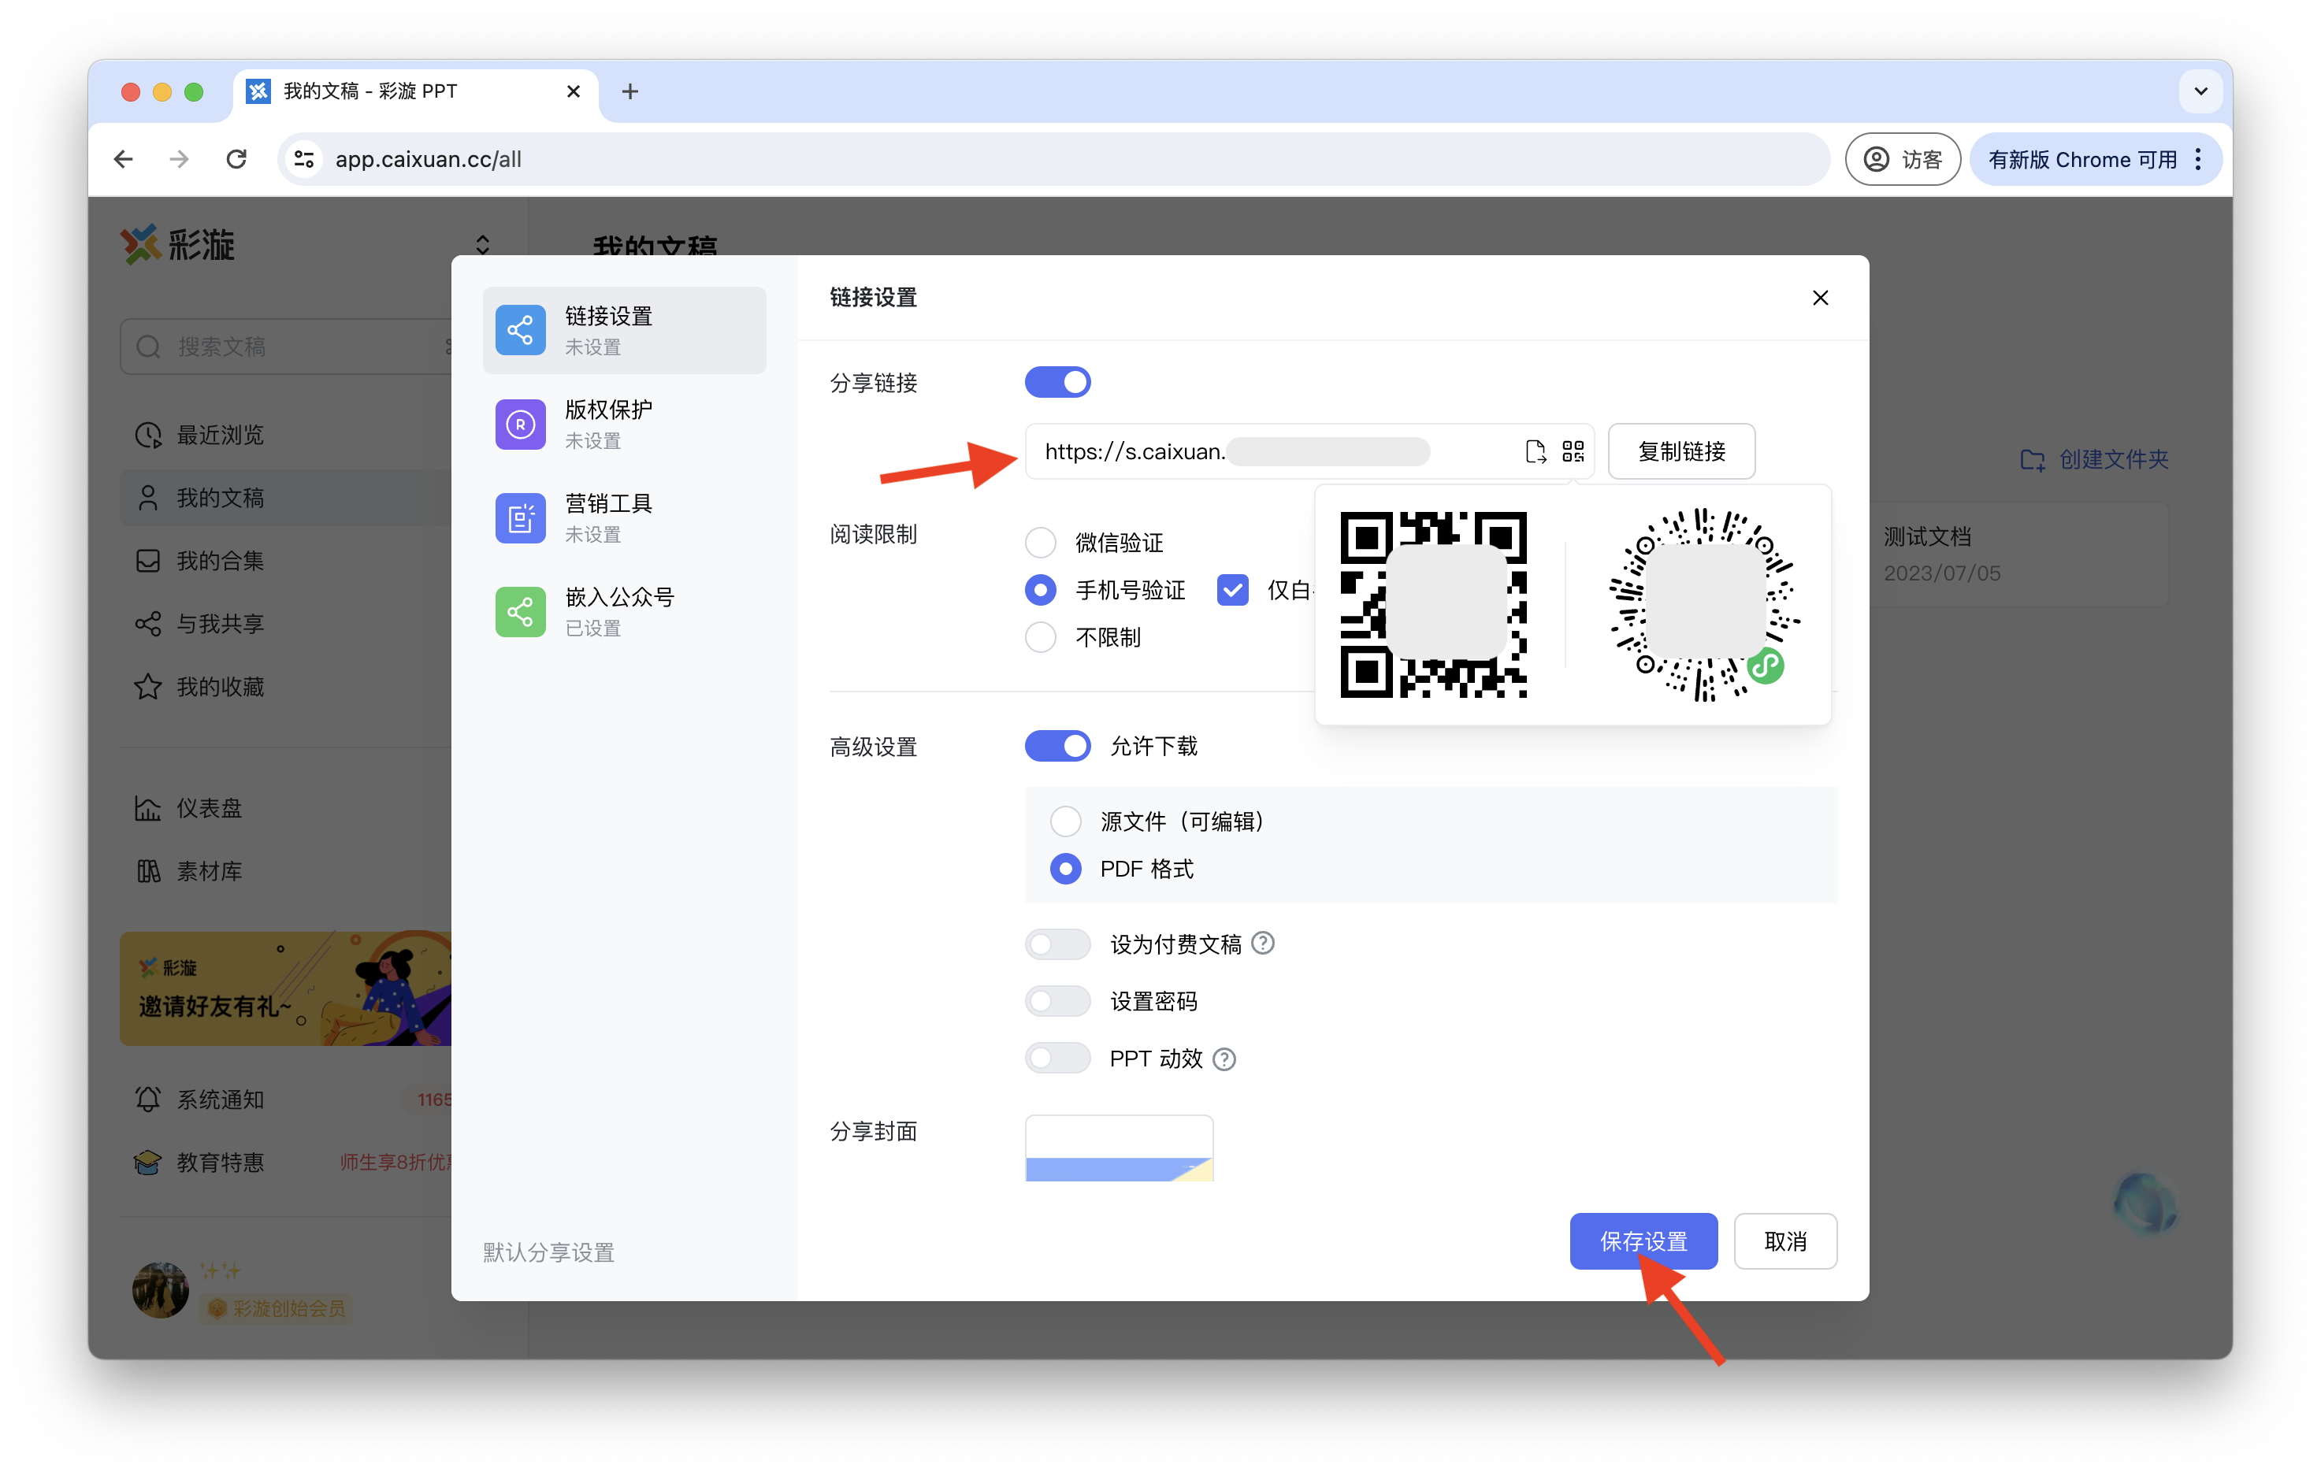The height and width of the screenshot is (1476, 2321).
Task: Click the QR code icon in link field
Action: click(x=1572, y=451)
